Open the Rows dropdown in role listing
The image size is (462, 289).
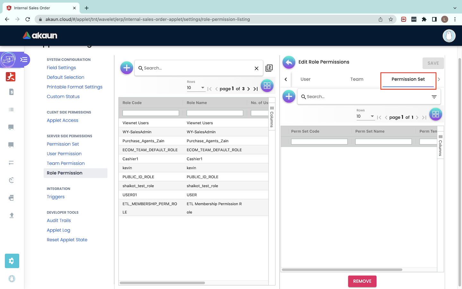196,88
